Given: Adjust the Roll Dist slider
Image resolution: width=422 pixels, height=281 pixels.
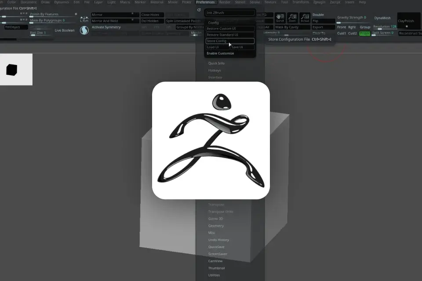Looking at the screenshot, I should (40, 33).
